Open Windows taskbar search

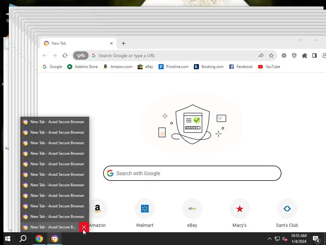point(23,239)
